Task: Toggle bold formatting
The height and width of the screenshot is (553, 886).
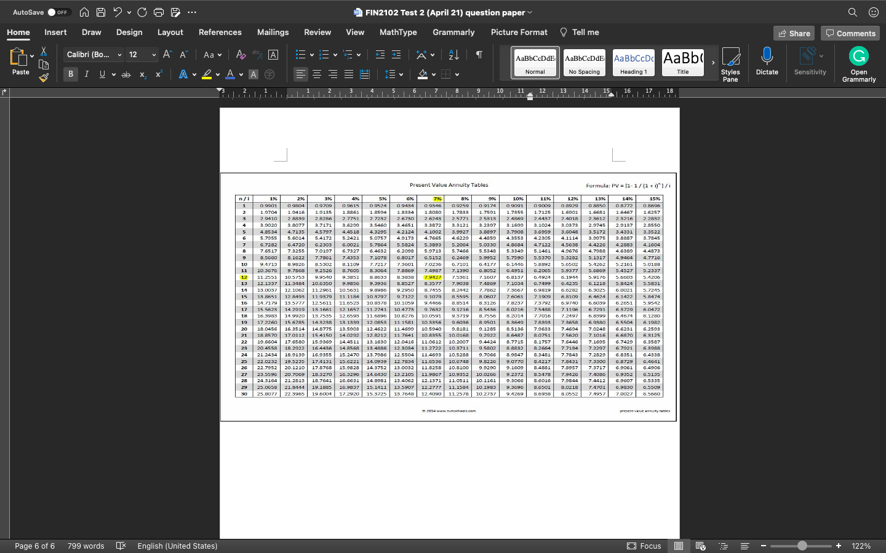Action: [x=71, y=74]
